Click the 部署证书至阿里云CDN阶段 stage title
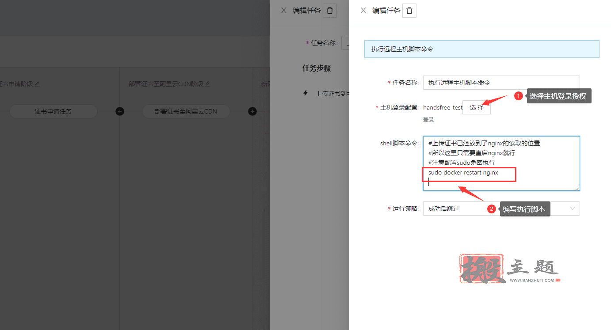The width and height of the screenshot is (611, 330). [166, 84]
